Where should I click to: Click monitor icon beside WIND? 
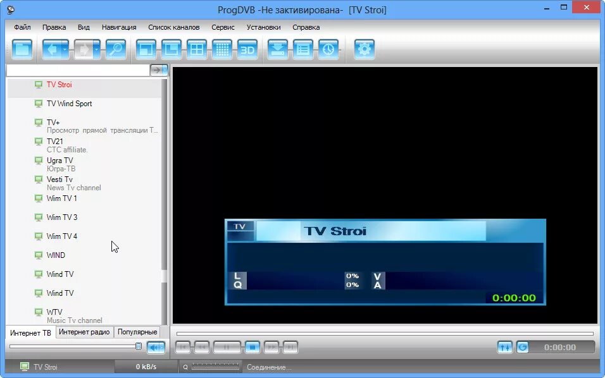coord(38,255)
